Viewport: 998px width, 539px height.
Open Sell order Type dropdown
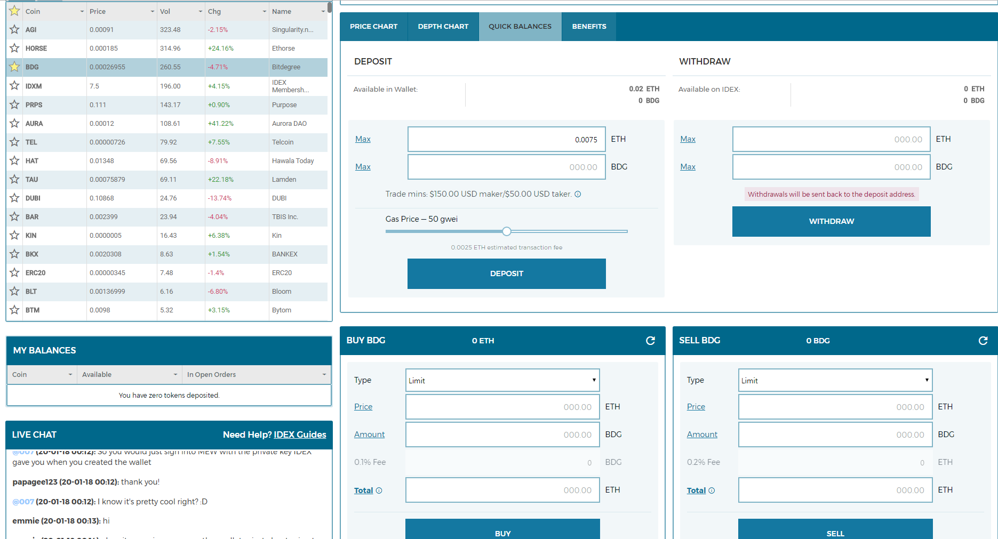point(835,380)
